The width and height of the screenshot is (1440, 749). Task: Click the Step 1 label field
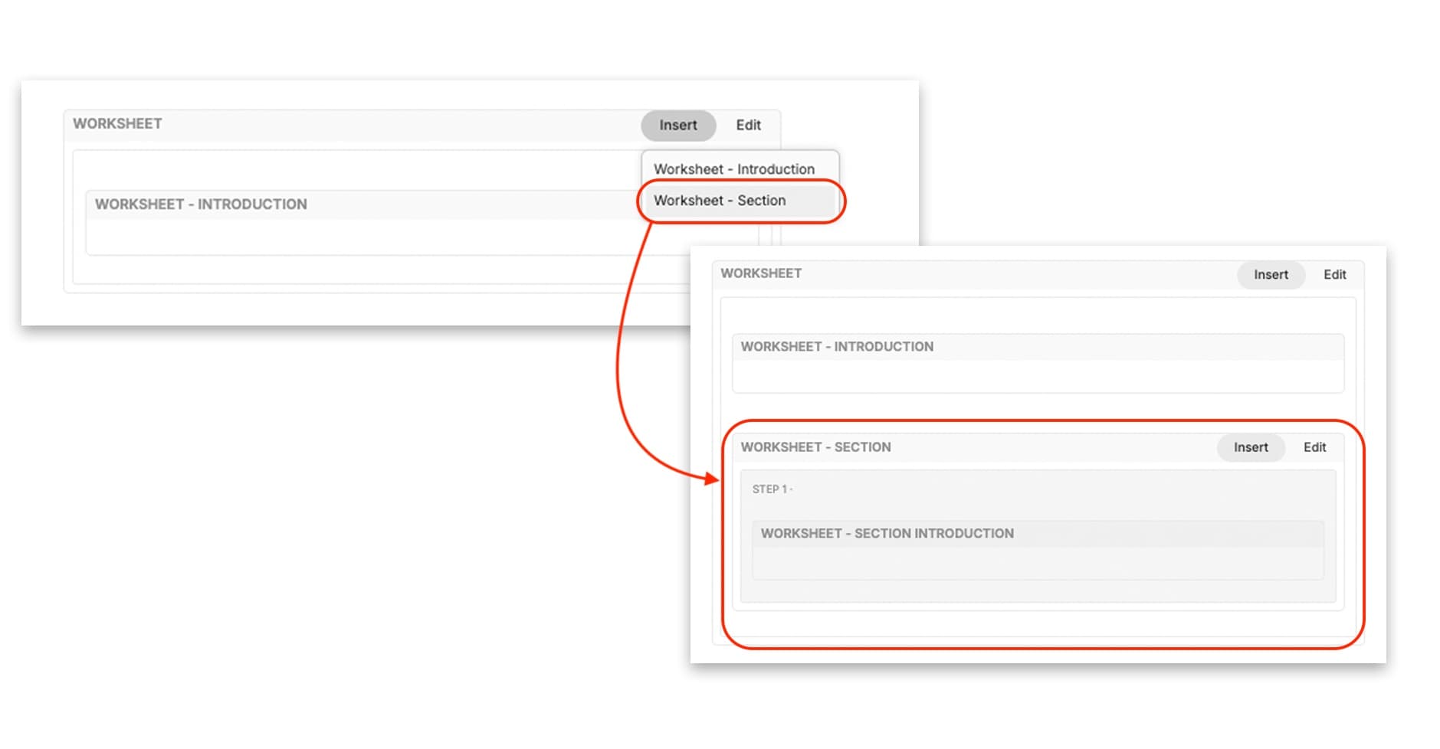click(x=772, y=489)
